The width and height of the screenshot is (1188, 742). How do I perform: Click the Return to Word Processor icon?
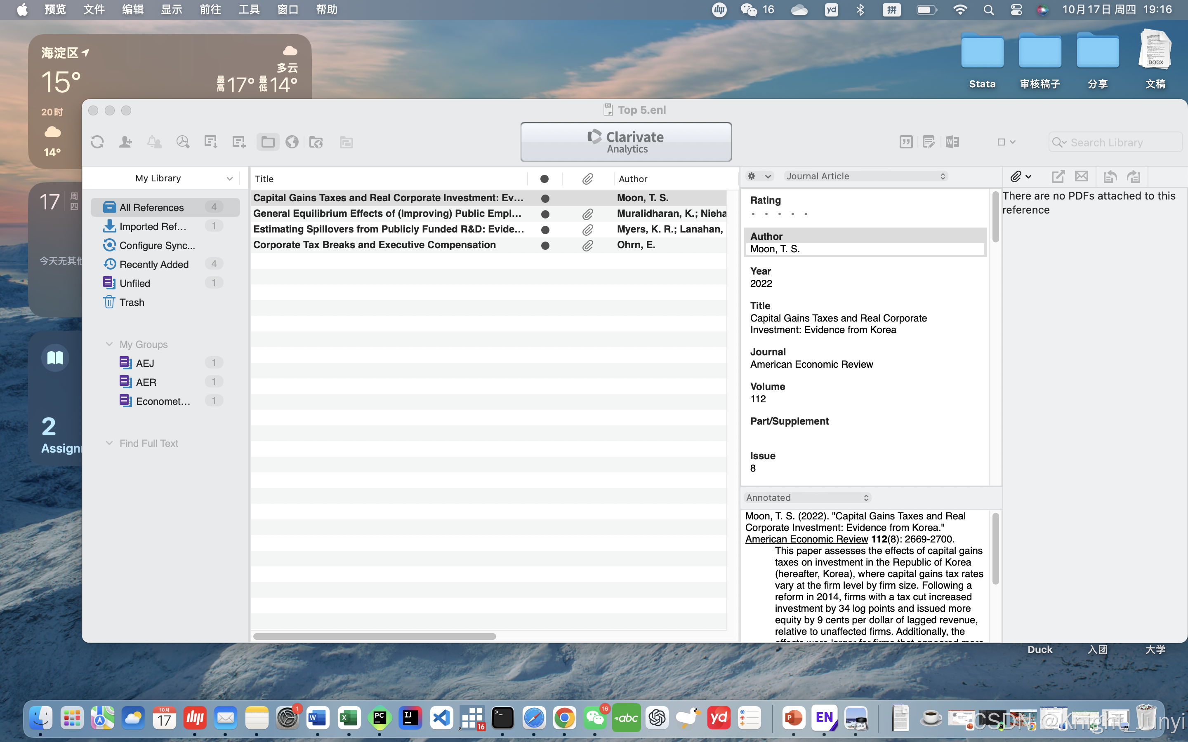coord(952,142)
